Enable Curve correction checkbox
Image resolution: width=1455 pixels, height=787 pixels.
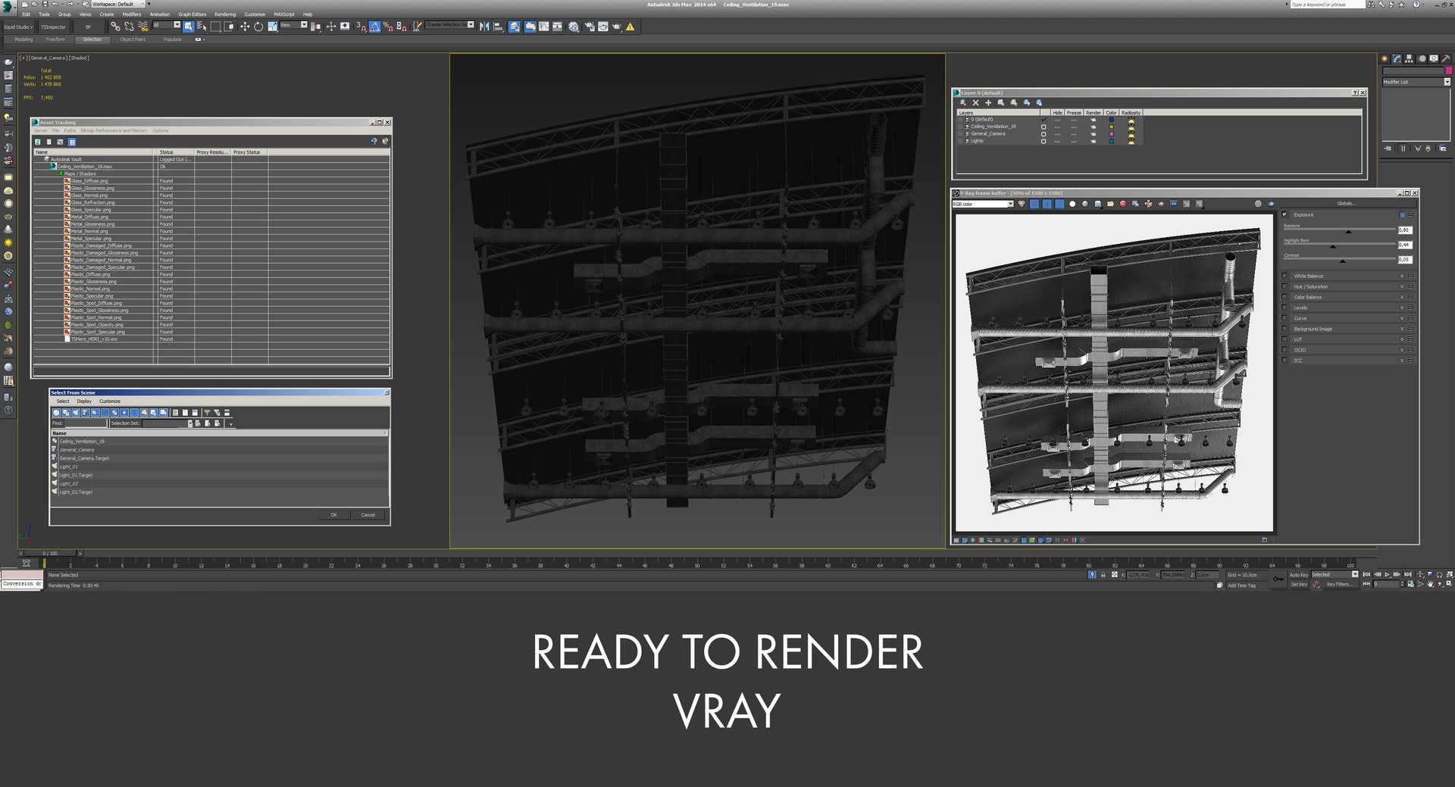pyautogui.click(x=1284, y=318)
